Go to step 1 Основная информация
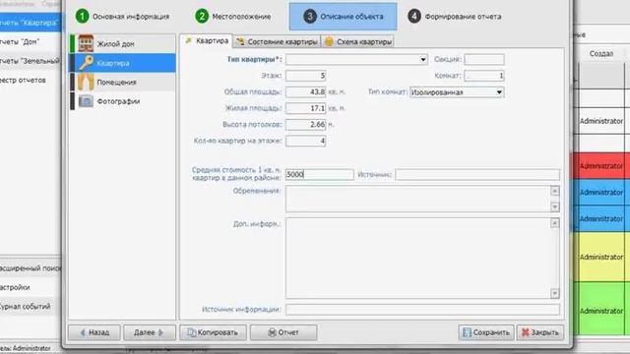The width and height of the screenshot is (630, 354). pyautogui.click(x=122, y=17)
